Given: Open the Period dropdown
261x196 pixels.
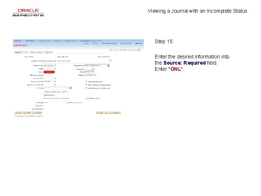Looking at the screenshot, I should coord(90,72).
